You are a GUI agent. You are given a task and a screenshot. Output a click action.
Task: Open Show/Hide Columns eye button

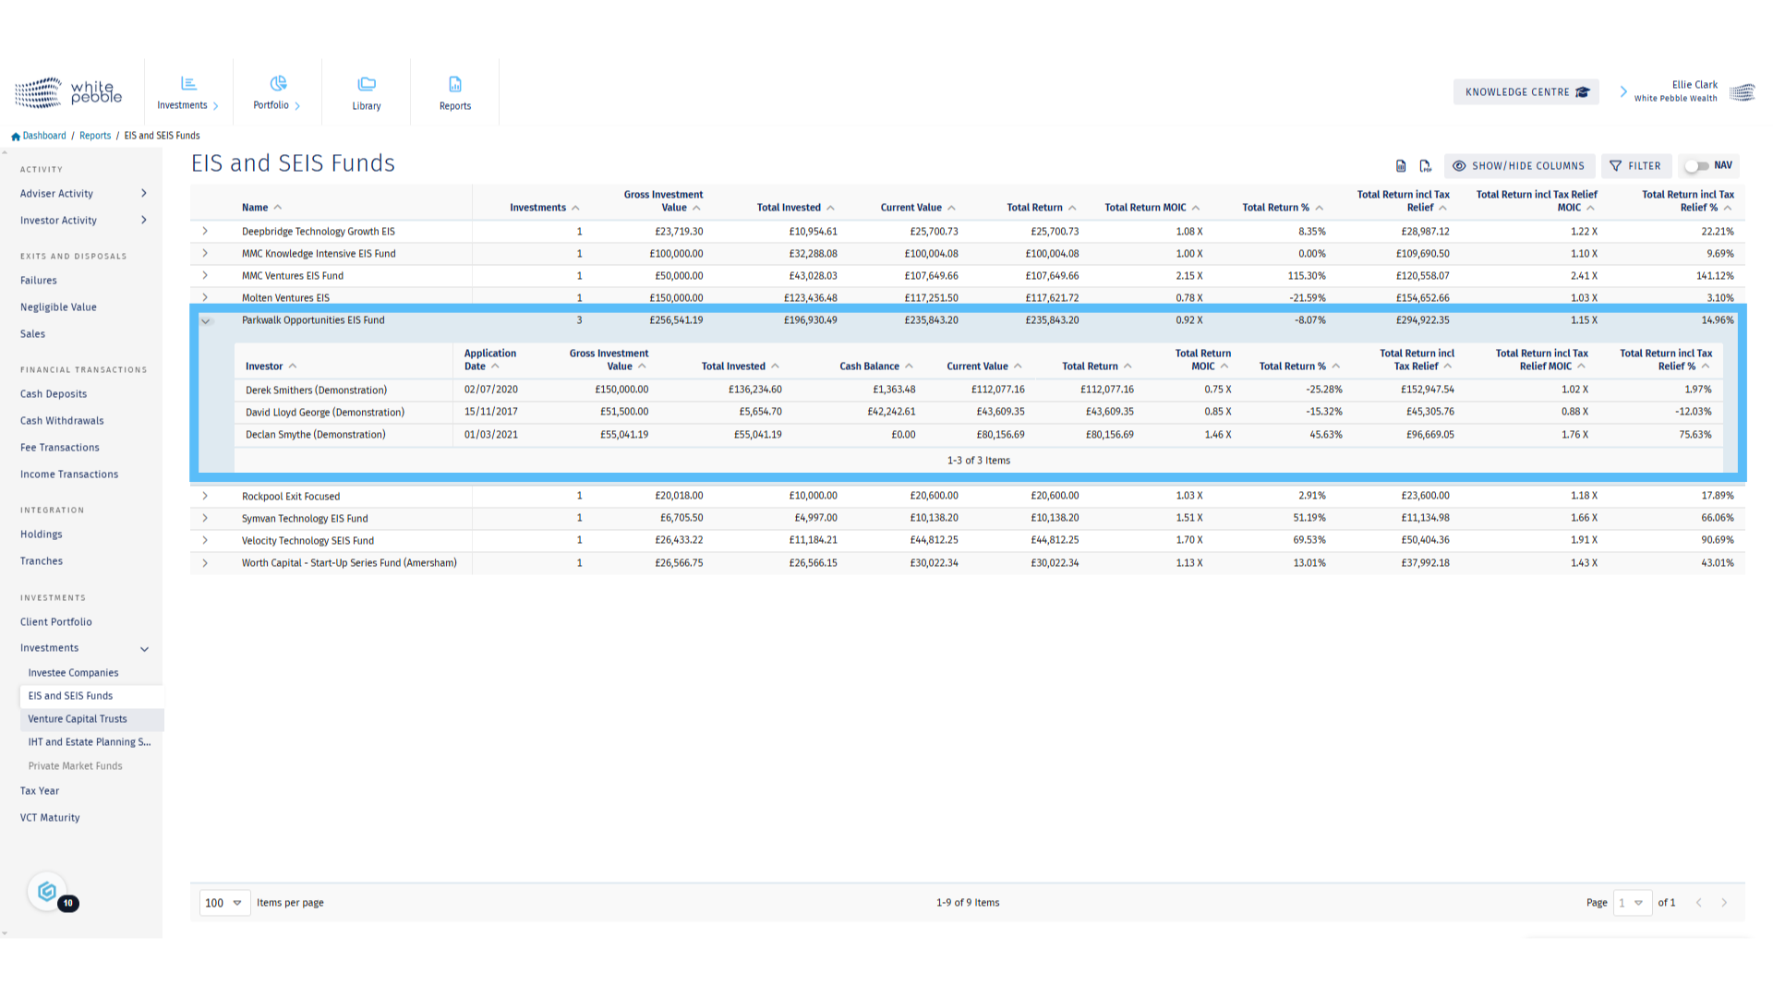pos(1519,166)
